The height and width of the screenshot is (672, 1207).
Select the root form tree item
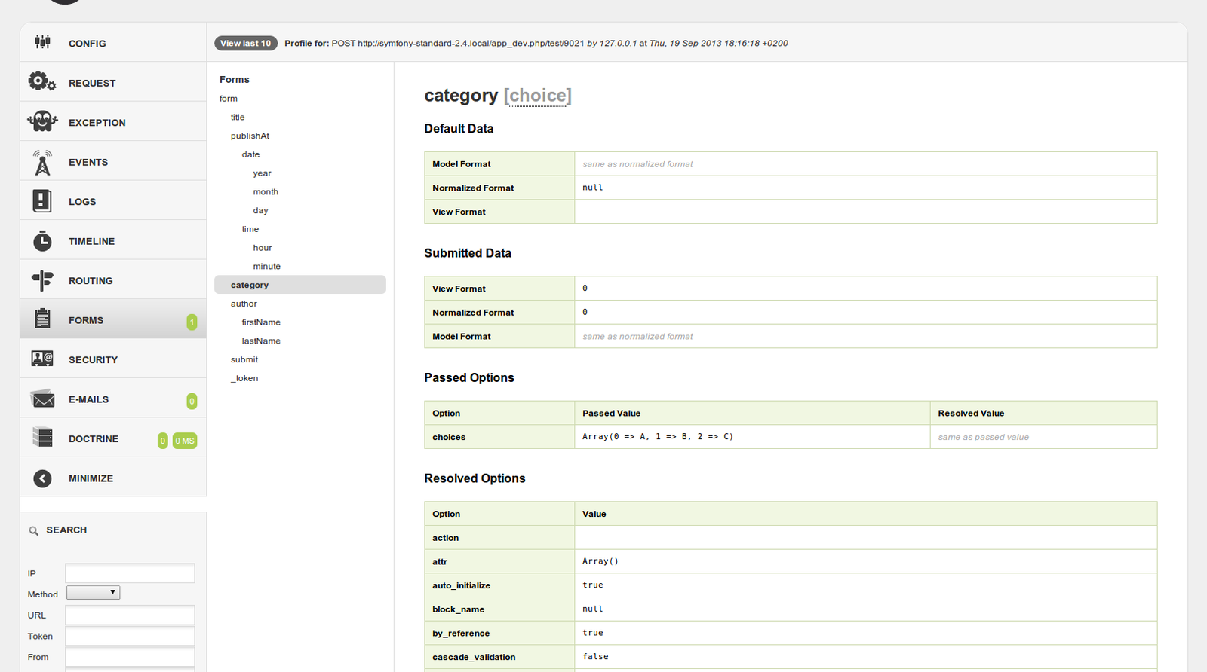(229, 99)
